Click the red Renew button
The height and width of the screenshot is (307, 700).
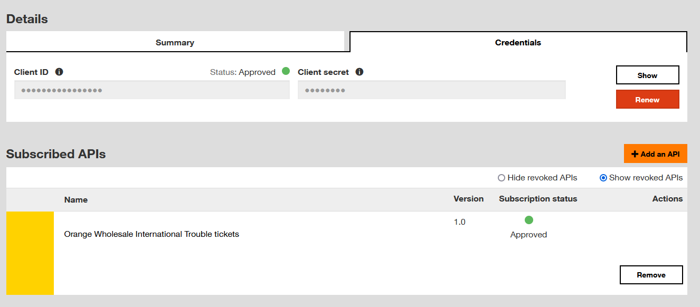(647, 99)
